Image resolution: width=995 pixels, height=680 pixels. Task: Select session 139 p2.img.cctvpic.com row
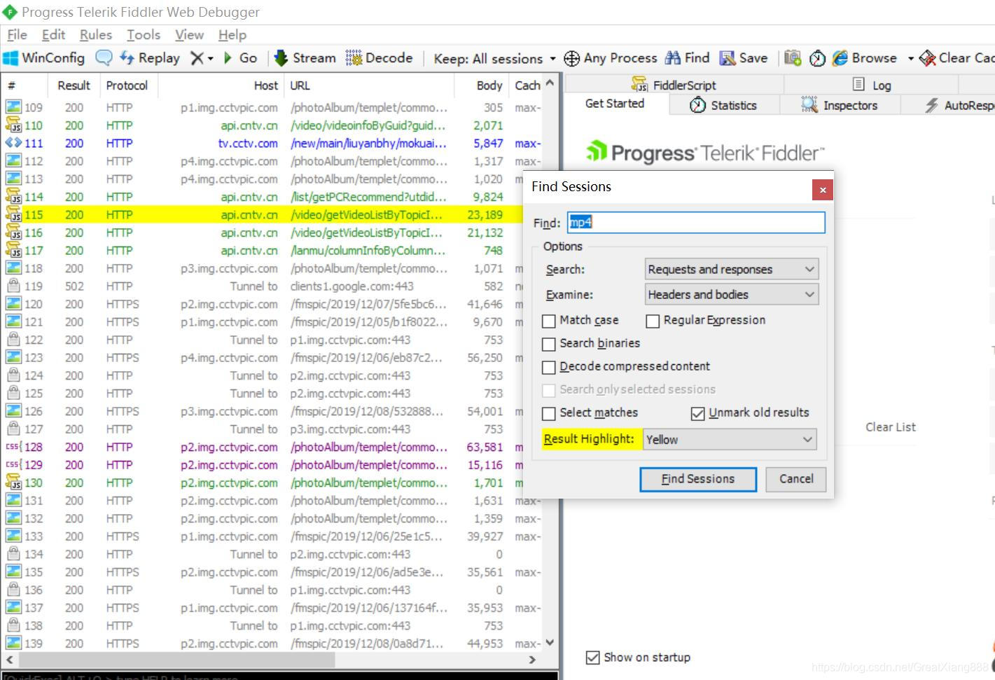pos(272,644)
